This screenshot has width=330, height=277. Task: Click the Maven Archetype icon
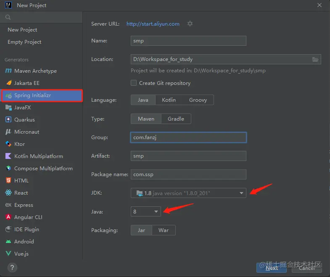point(8,71)
